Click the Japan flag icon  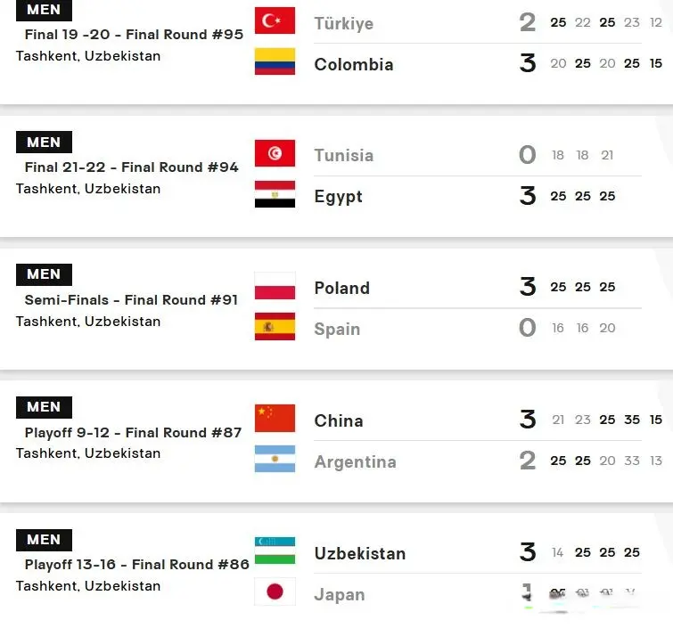coord(275,591)
